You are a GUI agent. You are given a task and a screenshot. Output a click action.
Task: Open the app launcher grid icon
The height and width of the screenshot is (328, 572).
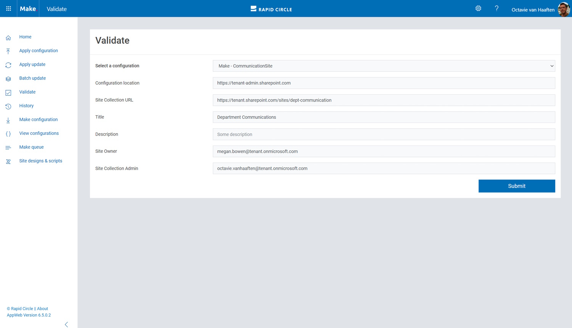click(x=8, y=8)
